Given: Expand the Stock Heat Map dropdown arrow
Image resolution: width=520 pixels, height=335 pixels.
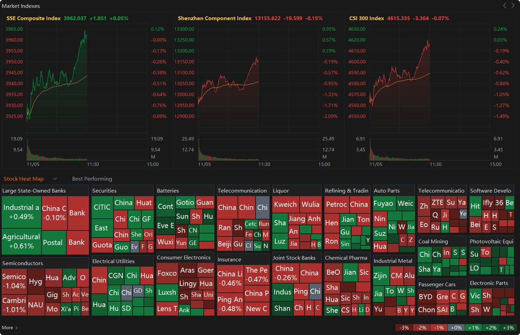Looking at the screenshot, I should (x=55, y=179).
